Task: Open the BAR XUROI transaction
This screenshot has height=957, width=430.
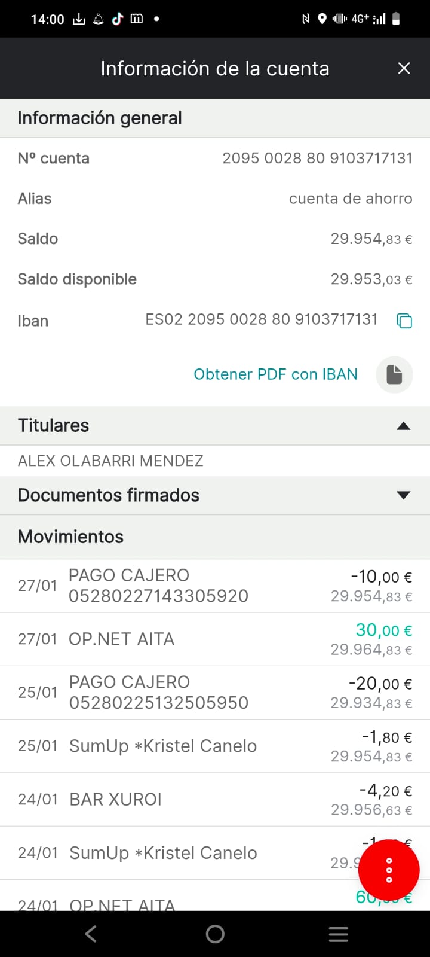Action: point(215,800)
